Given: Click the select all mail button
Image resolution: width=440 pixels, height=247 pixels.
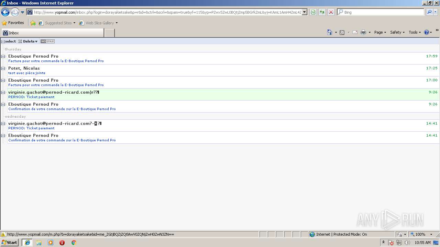Looking at the screenshot, I should (x=9, y=41).
